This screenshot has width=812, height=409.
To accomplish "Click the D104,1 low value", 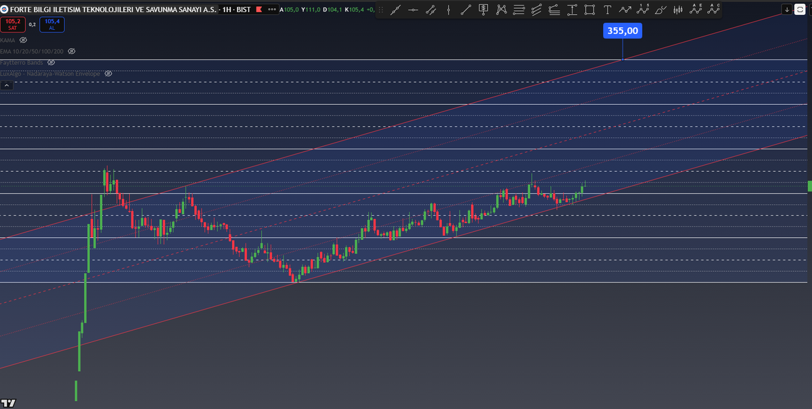I will click(x=332, y=9).
